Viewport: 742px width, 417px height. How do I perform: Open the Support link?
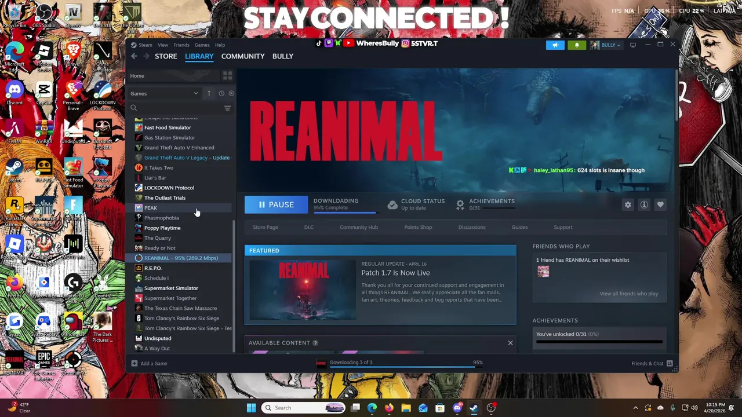pos(563,227)
